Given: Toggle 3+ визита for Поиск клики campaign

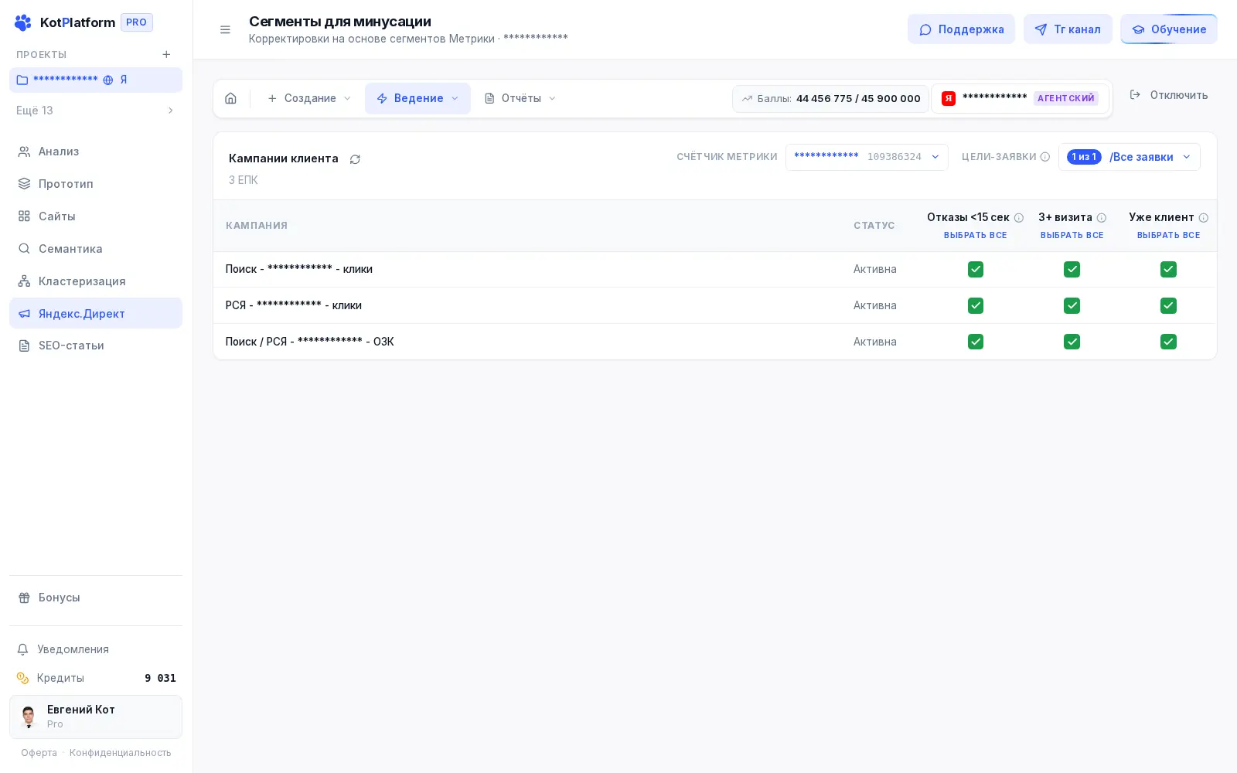Looking at the screenshot, I should click(1072, 269).
